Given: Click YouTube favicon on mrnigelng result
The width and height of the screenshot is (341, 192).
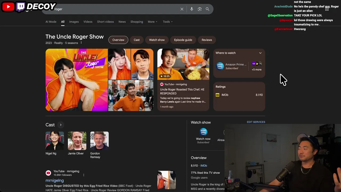Looking at the screenshot, I should (48, 173).
